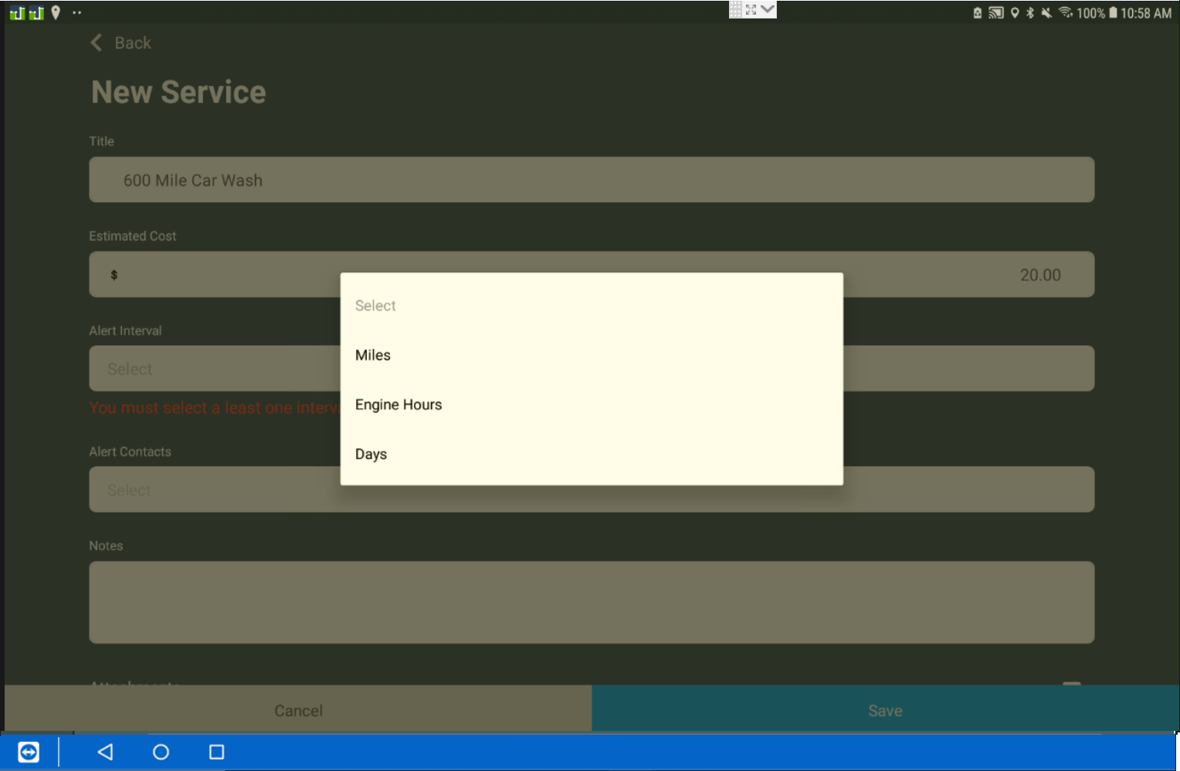1180x771 pixels.
Task: Tap the Wi-Fi icon in status bar
Action: (x=1066, y=12)
